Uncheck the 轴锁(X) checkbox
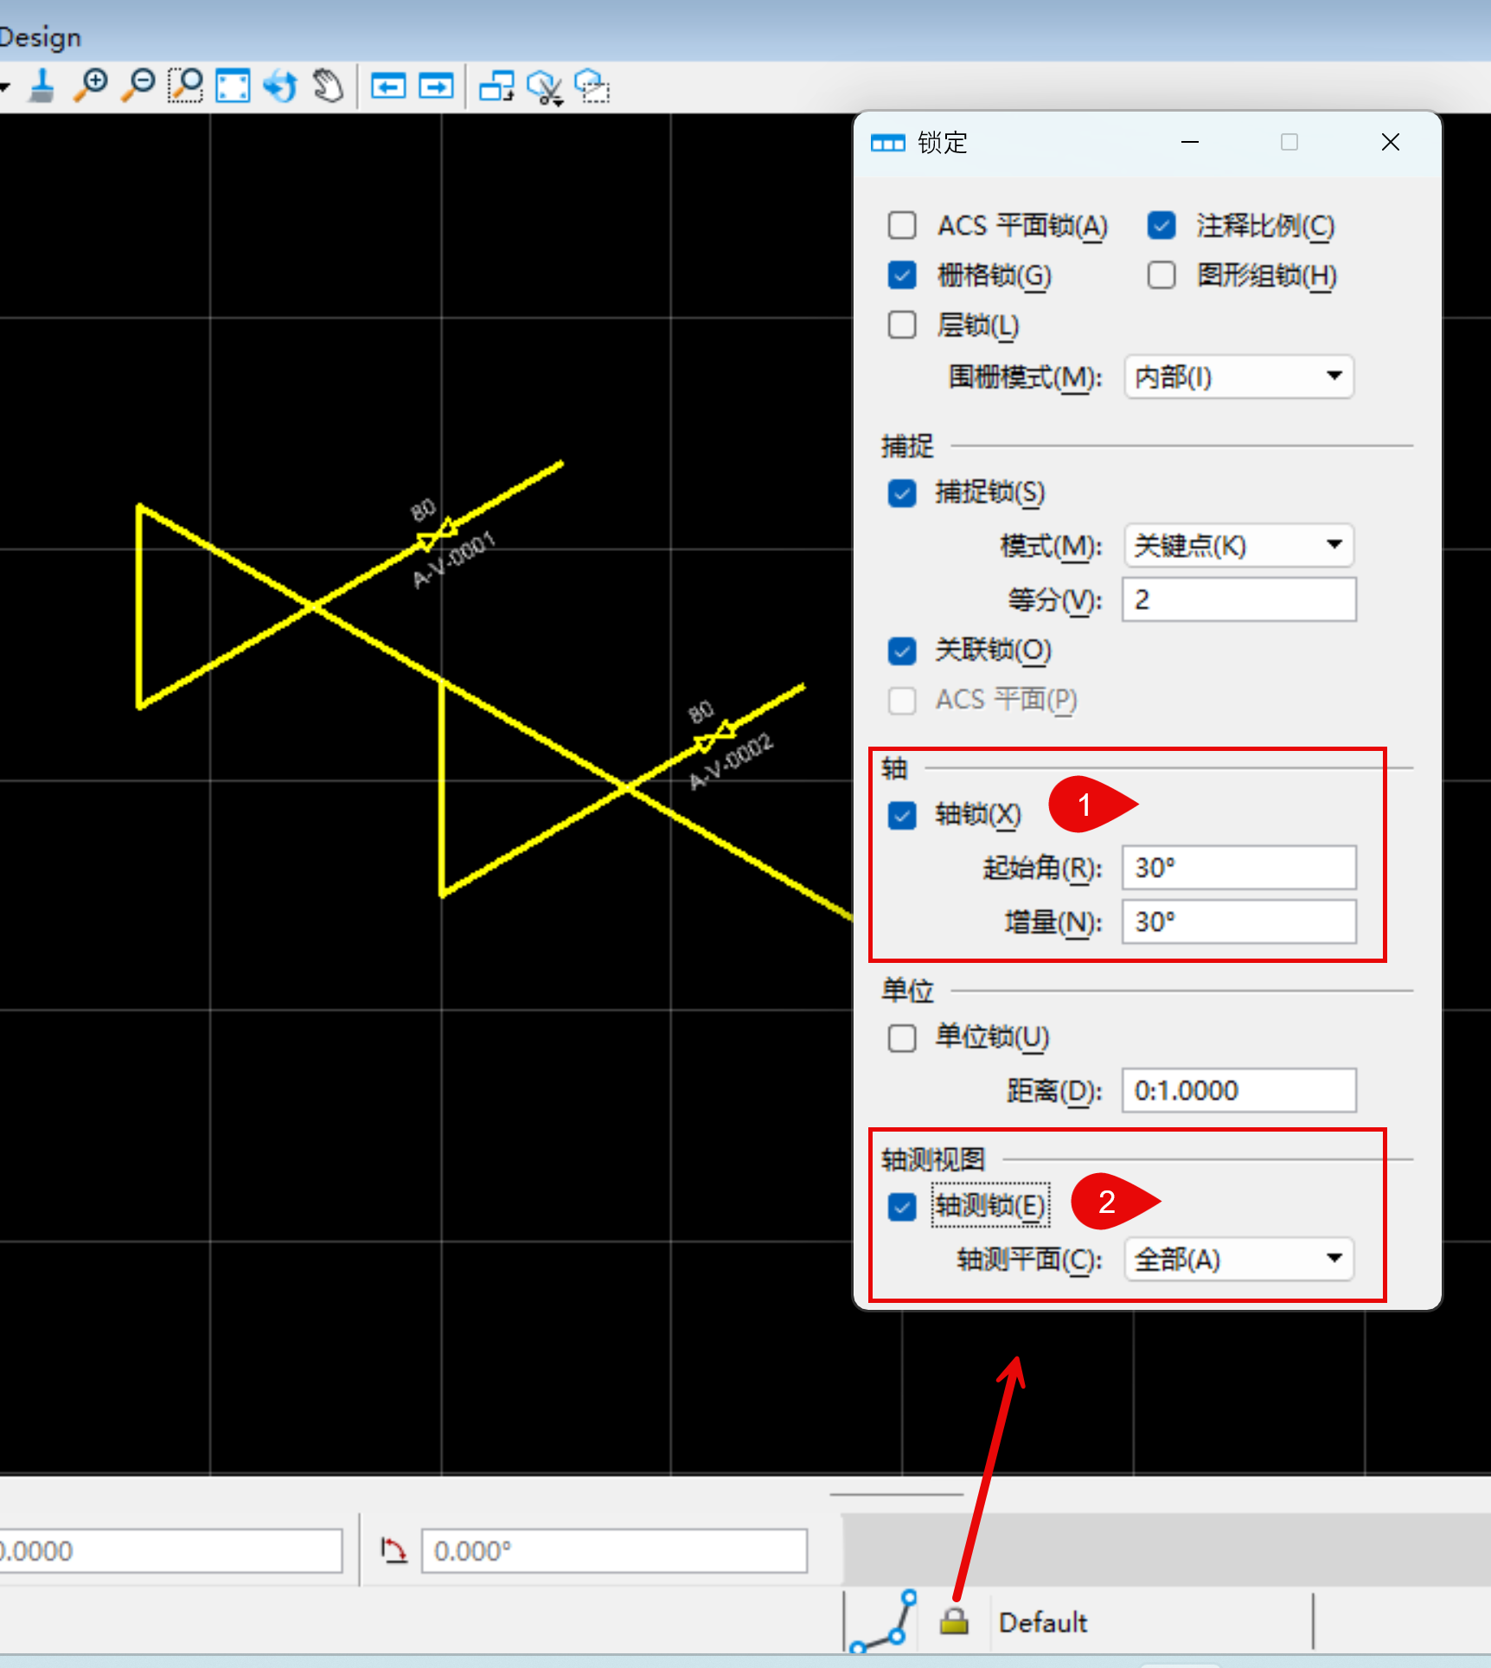The height and width of the screenshot is (1668, 1491). pos(902,815)
